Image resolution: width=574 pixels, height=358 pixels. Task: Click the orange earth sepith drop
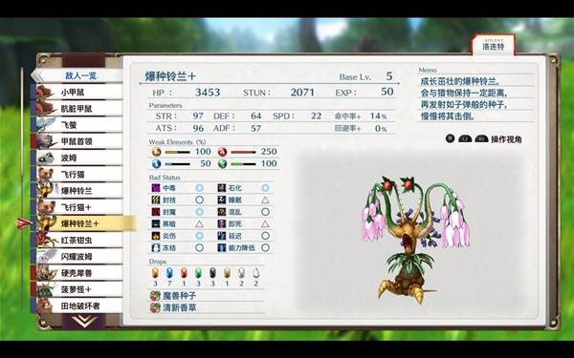155,273
